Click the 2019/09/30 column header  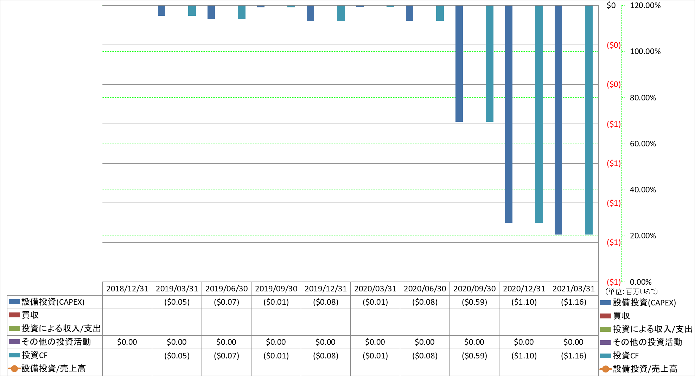[x=276, y=289]
